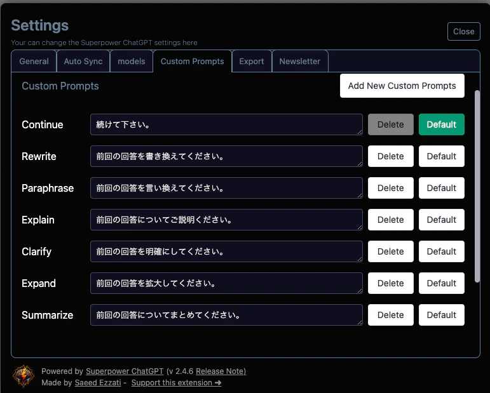Open the models tab
The image size is (490, 393).
click(132, 61)
